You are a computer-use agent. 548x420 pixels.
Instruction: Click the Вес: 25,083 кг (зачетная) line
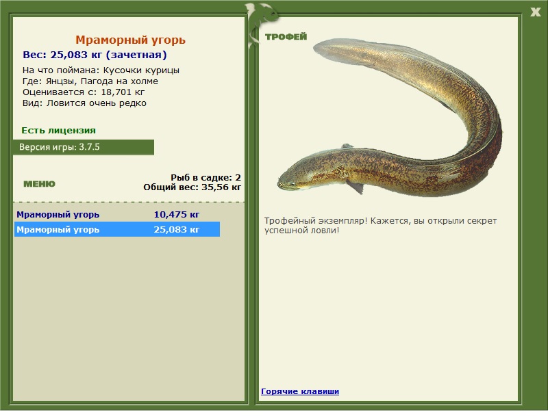click(95, 55)
